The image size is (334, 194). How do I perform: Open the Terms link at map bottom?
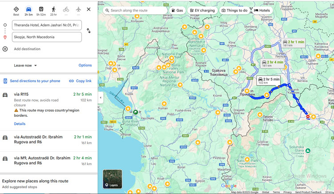(x=276, y=192)
